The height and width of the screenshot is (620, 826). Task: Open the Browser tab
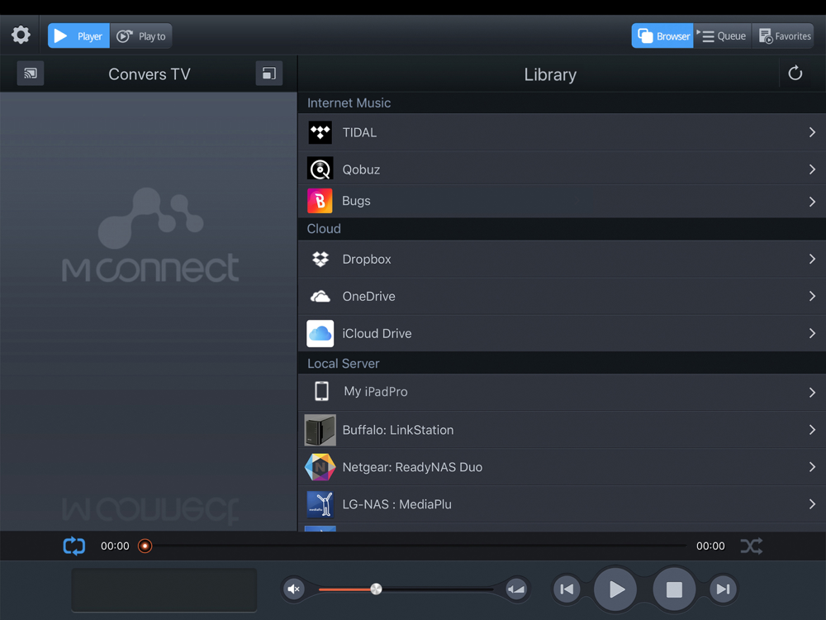tap(662, 36)
